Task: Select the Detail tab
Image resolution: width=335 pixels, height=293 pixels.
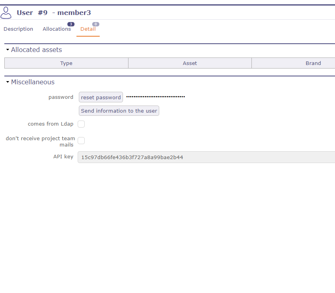Action: (x=88, y=29)
